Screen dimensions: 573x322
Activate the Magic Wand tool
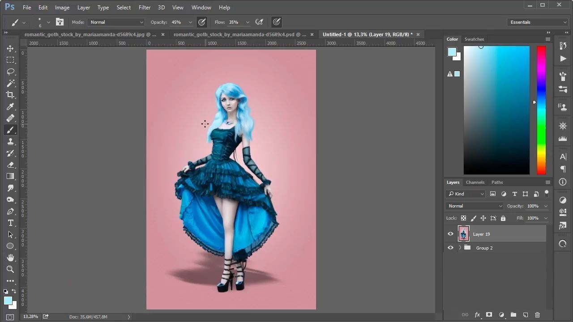(10, 83)
